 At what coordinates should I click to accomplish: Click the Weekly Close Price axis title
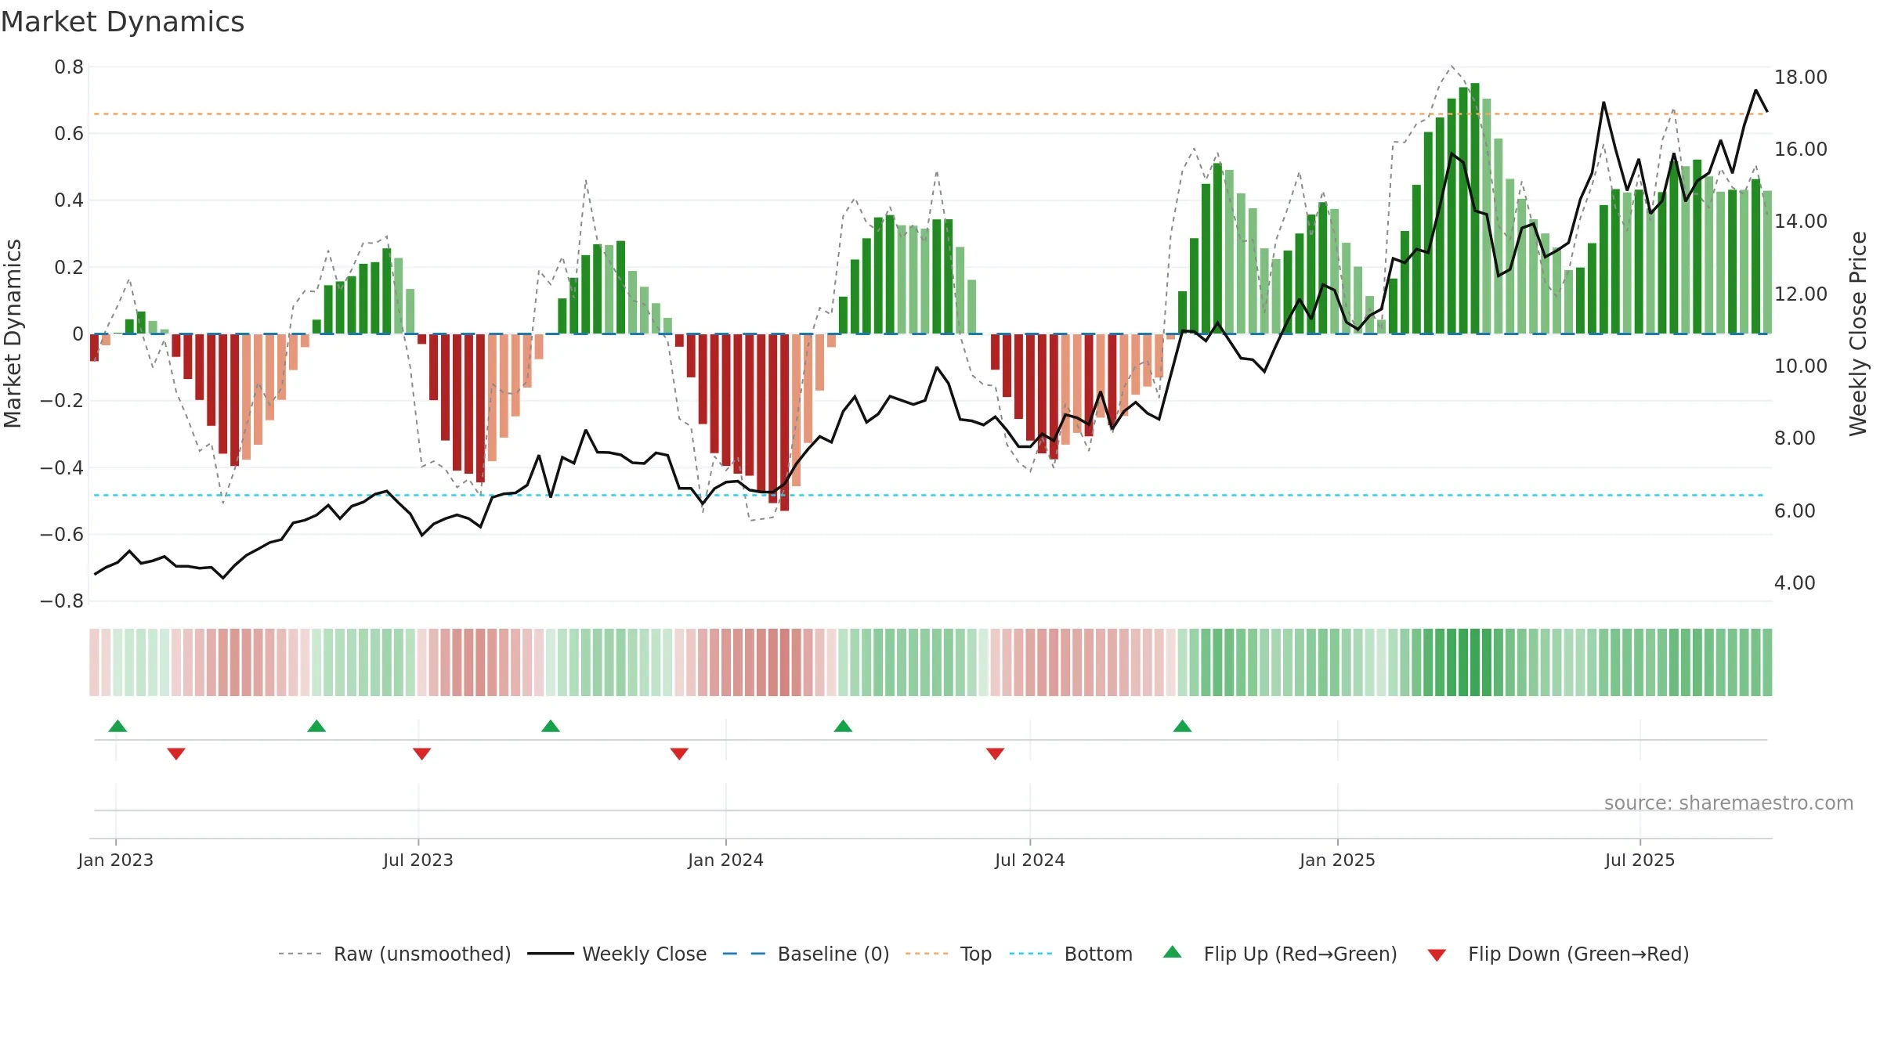(1859, 334)
